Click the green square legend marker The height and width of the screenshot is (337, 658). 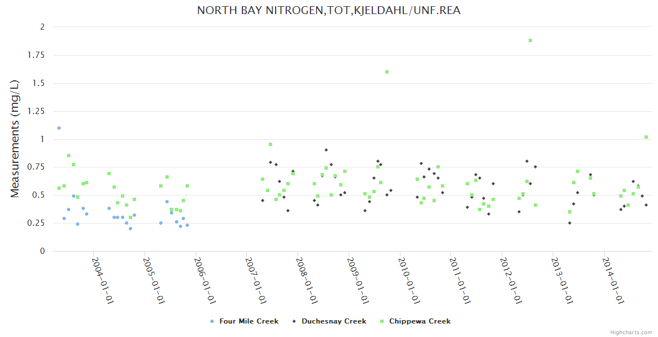381,321
